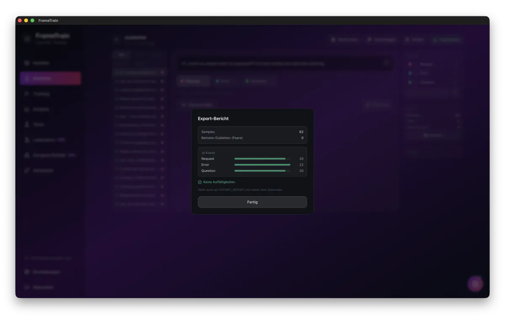Viewport: 505px width, 324px height.
Task: Click the 'FrameTrain' window title
Action: click(48, 21)
